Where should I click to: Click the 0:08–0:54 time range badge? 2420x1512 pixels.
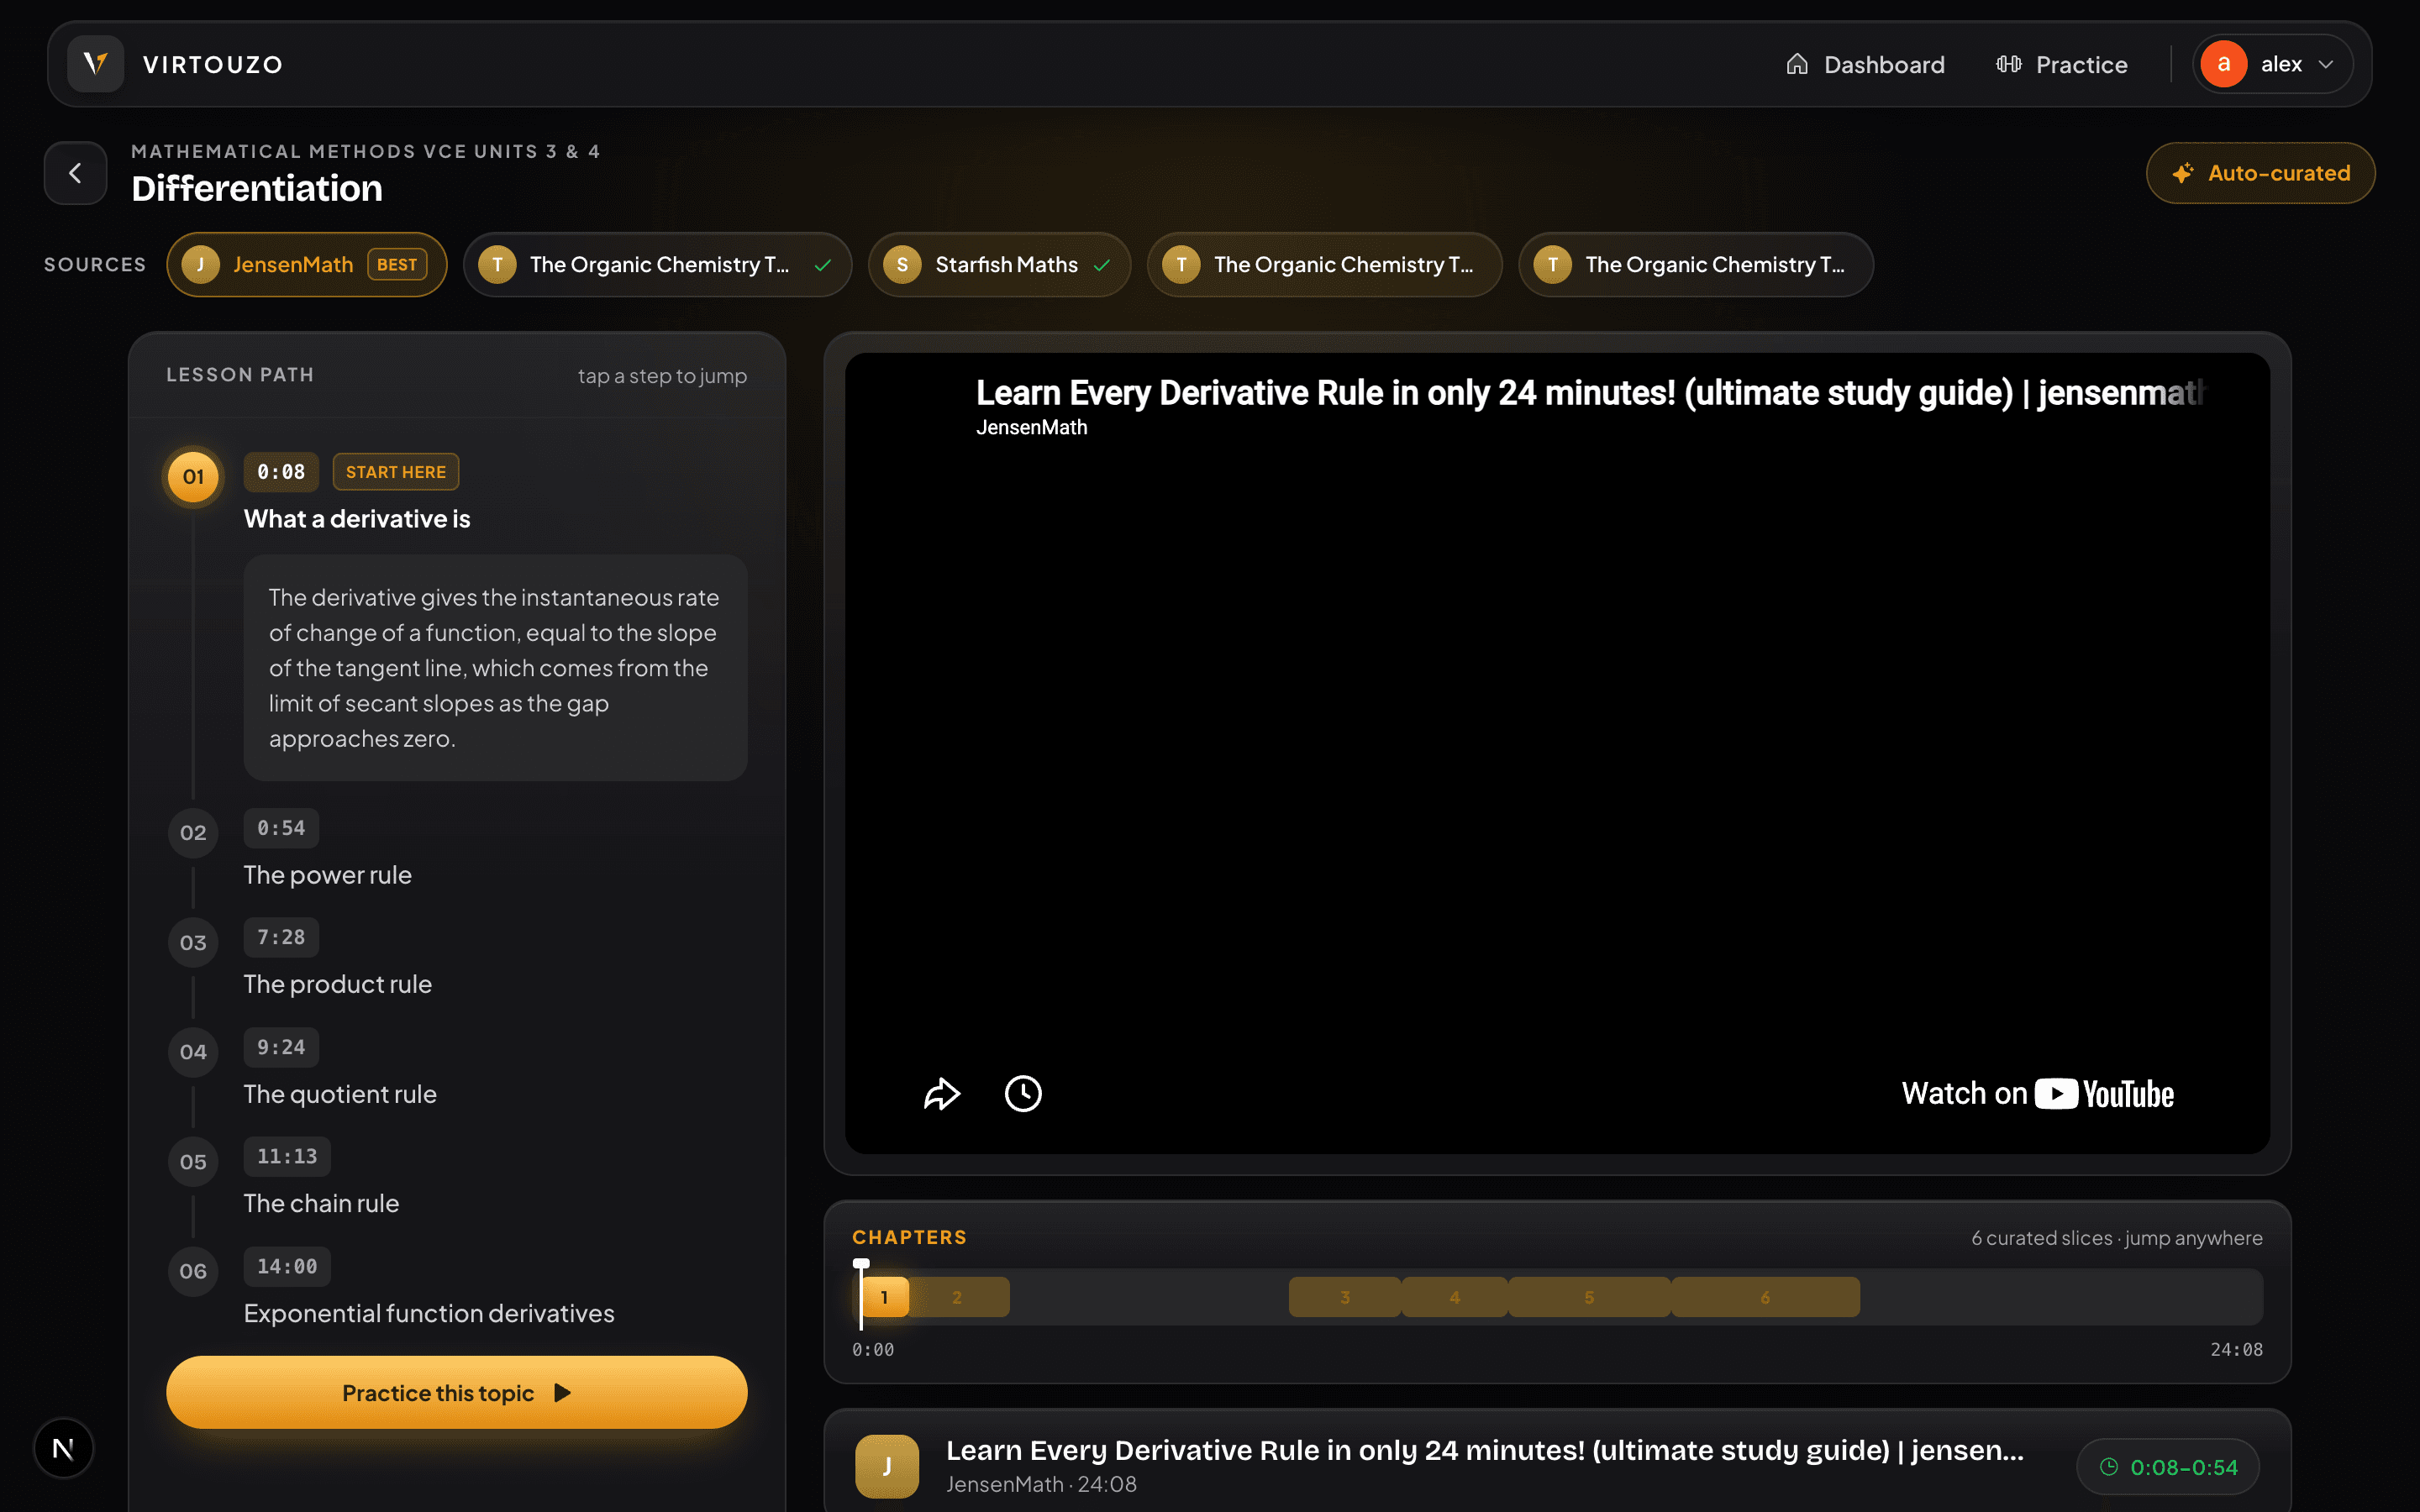point(2167,1467)
